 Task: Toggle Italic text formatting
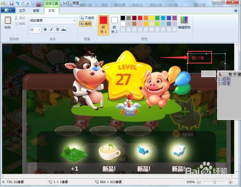point(51,30)
